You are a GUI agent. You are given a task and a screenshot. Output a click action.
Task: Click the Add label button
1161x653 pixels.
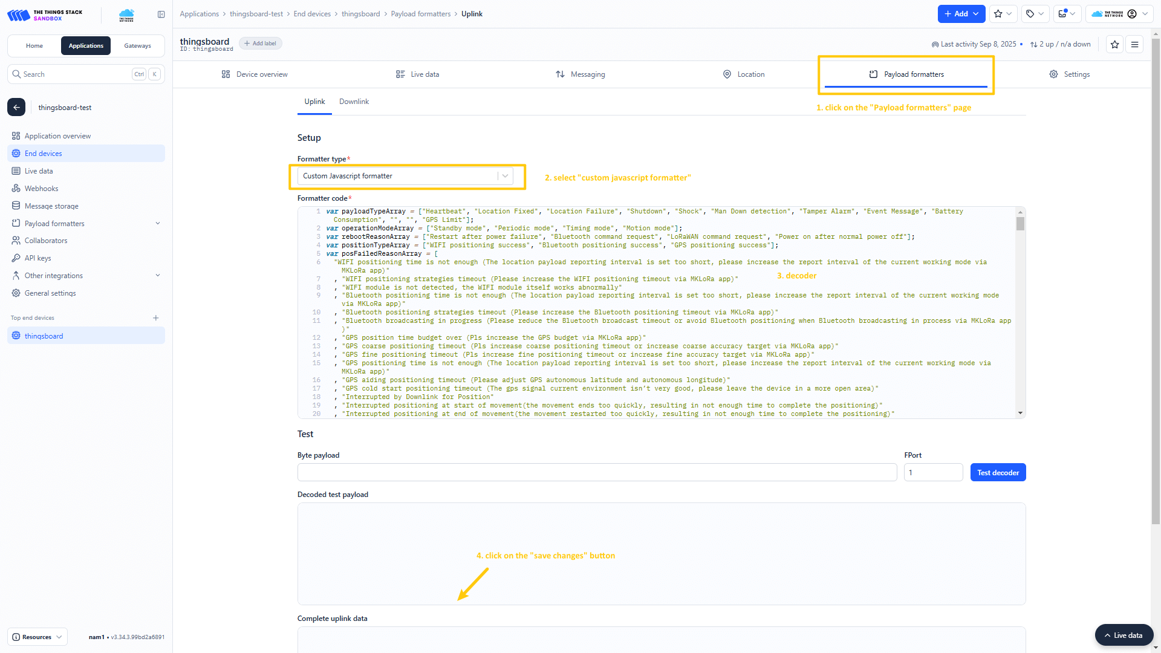[261, 44]
